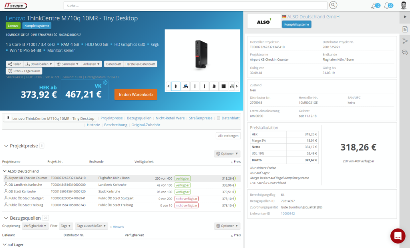Click the user icon of ÖD Landkreis Karlsruhe
410x248 pixels.
[x=6, y=185]
